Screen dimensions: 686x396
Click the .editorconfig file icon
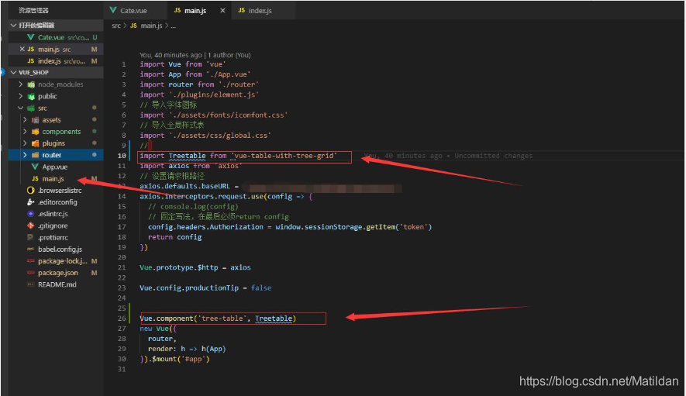pos(31,202)
